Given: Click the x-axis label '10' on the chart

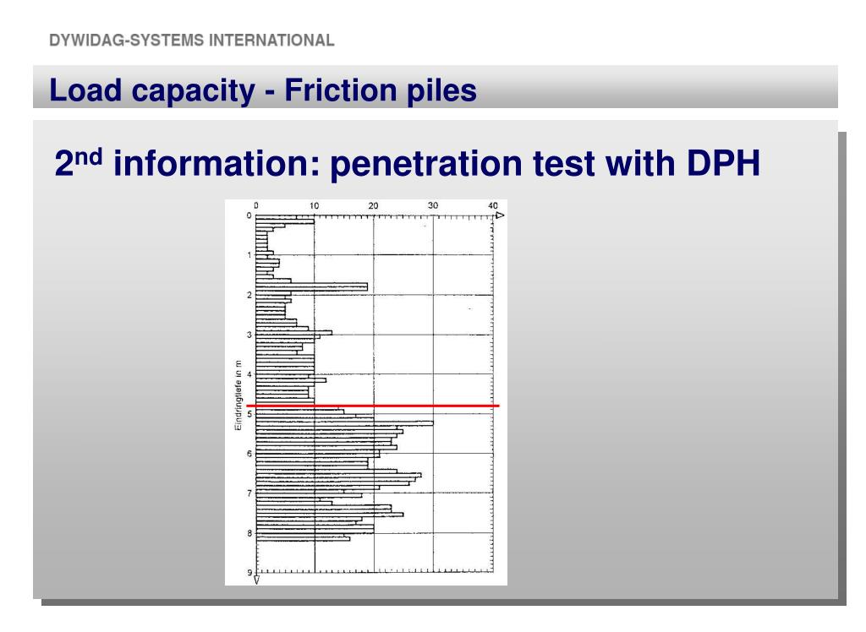Looking at the screenshot, I should (314, 205).
